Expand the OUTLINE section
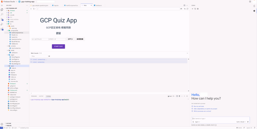This screenshot has width=257, height=129. [x=9, y=123]
